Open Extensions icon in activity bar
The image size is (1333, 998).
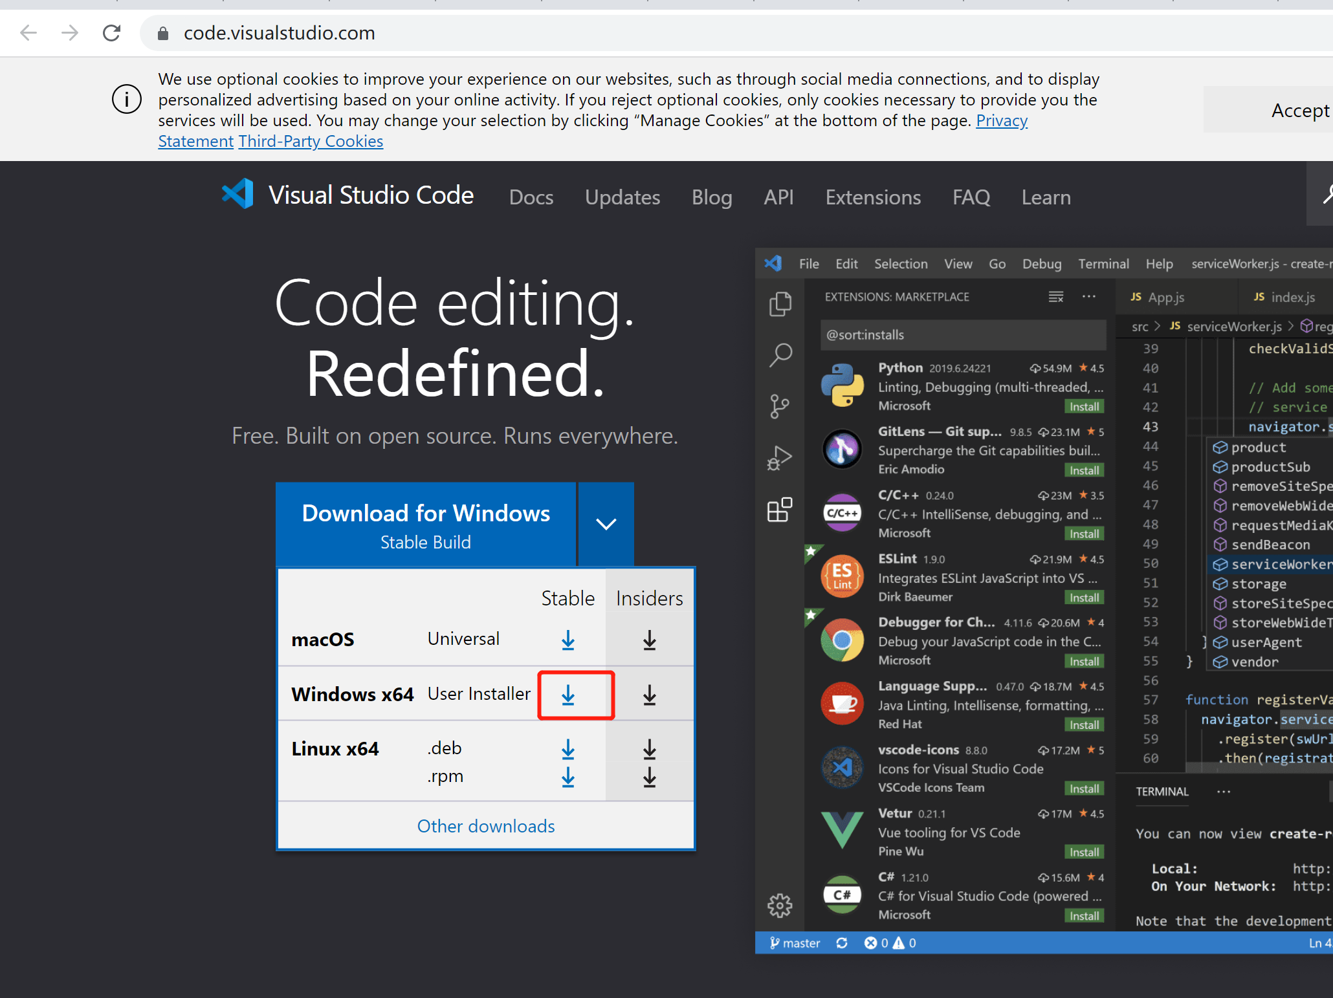click(780, 510)
